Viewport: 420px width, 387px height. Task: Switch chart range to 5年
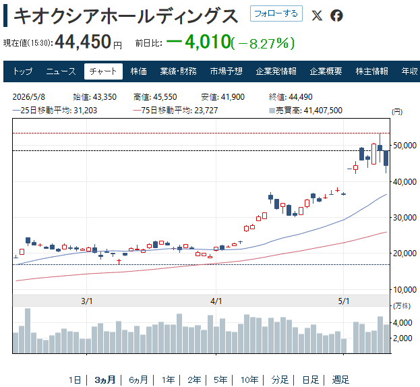(220, 380)
